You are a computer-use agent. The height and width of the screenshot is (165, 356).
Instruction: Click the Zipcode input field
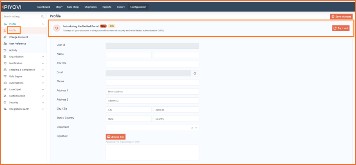176,109
